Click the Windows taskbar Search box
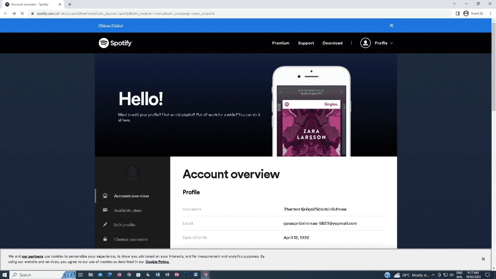Viewport: 496px width, 279px height. [x=43, y=275]
